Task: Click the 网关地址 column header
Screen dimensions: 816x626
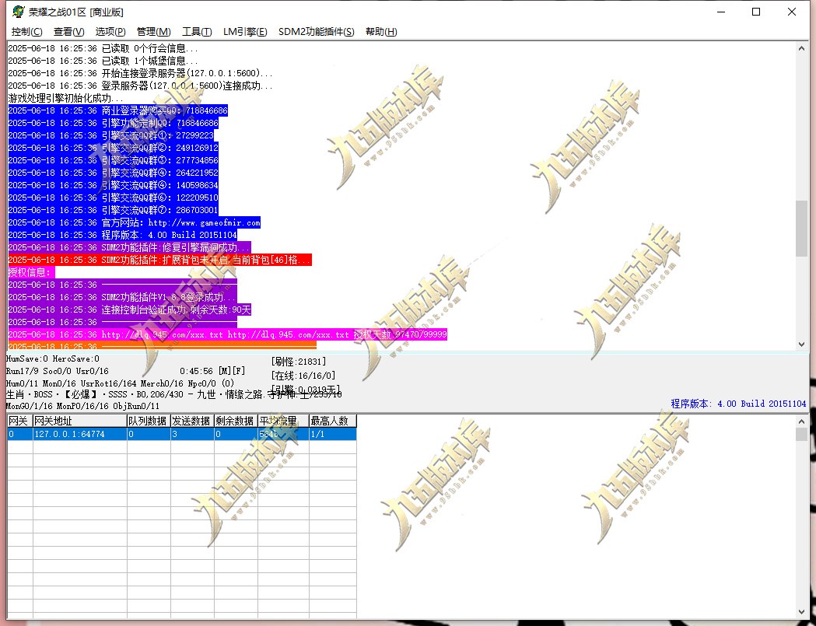Action: tap(79, 421)
